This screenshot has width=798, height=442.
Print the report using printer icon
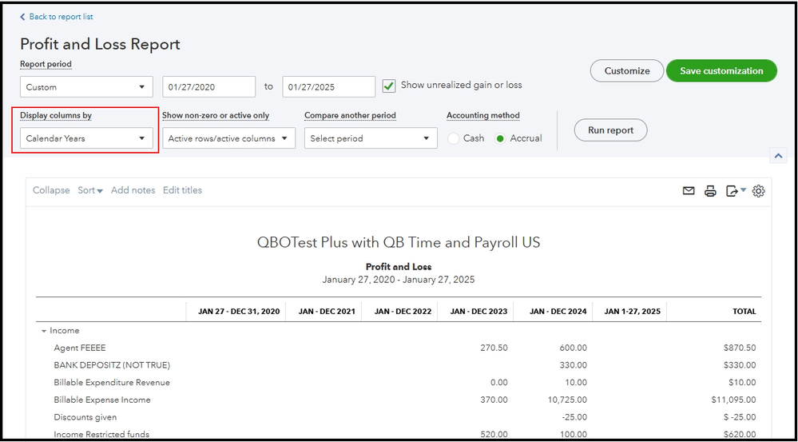(x=710, y=191)
